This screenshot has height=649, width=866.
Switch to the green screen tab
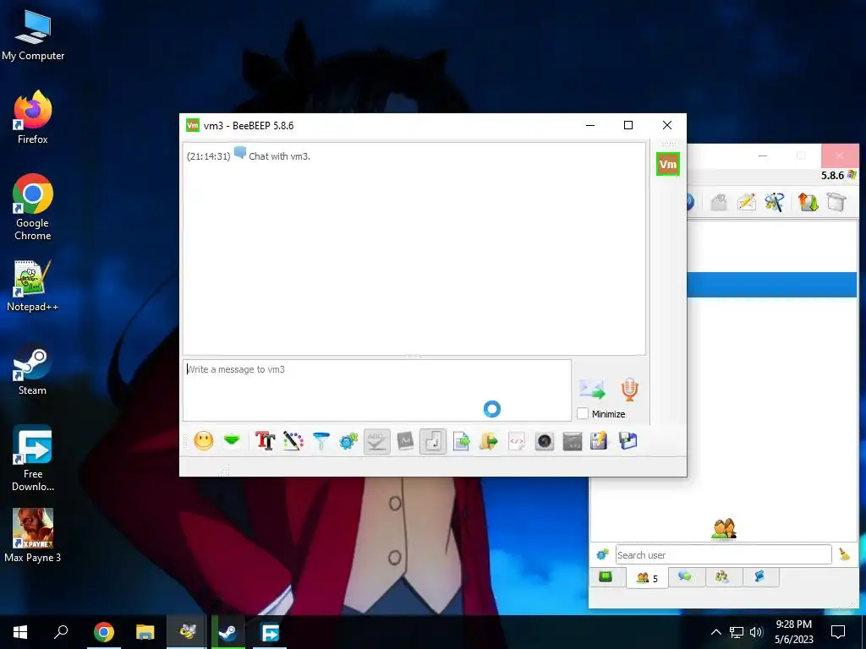[606, 576]
